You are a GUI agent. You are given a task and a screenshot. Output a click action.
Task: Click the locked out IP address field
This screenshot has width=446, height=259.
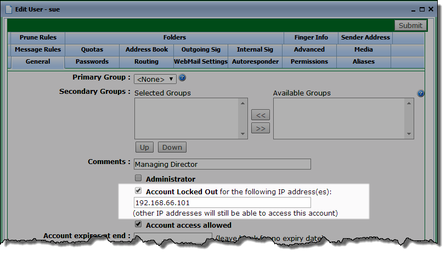coord(222,202)
